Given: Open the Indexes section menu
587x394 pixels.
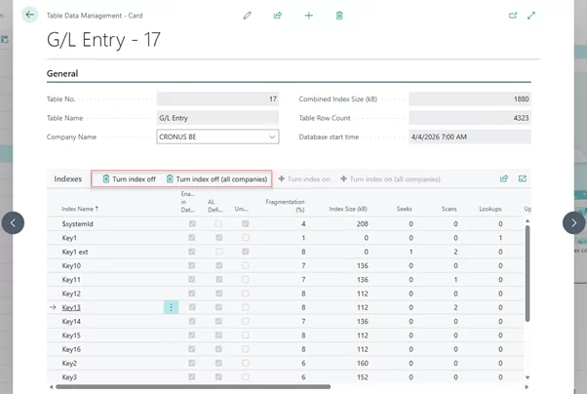Looking at the screenshot, I should point(68,179).
